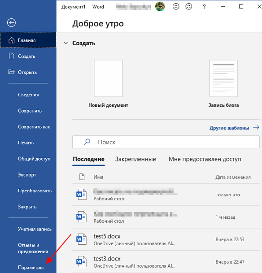Screen dimensions: 262x273
Task: Click the magnifier icon in the search box
Action: 87,142
